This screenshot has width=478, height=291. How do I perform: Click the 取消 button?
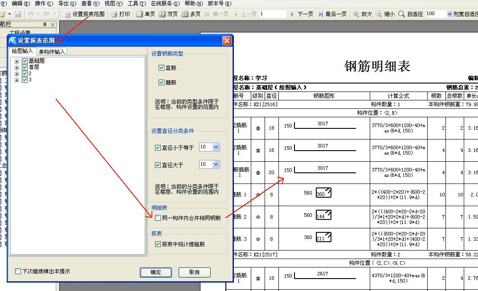click(x=195, y=272)
